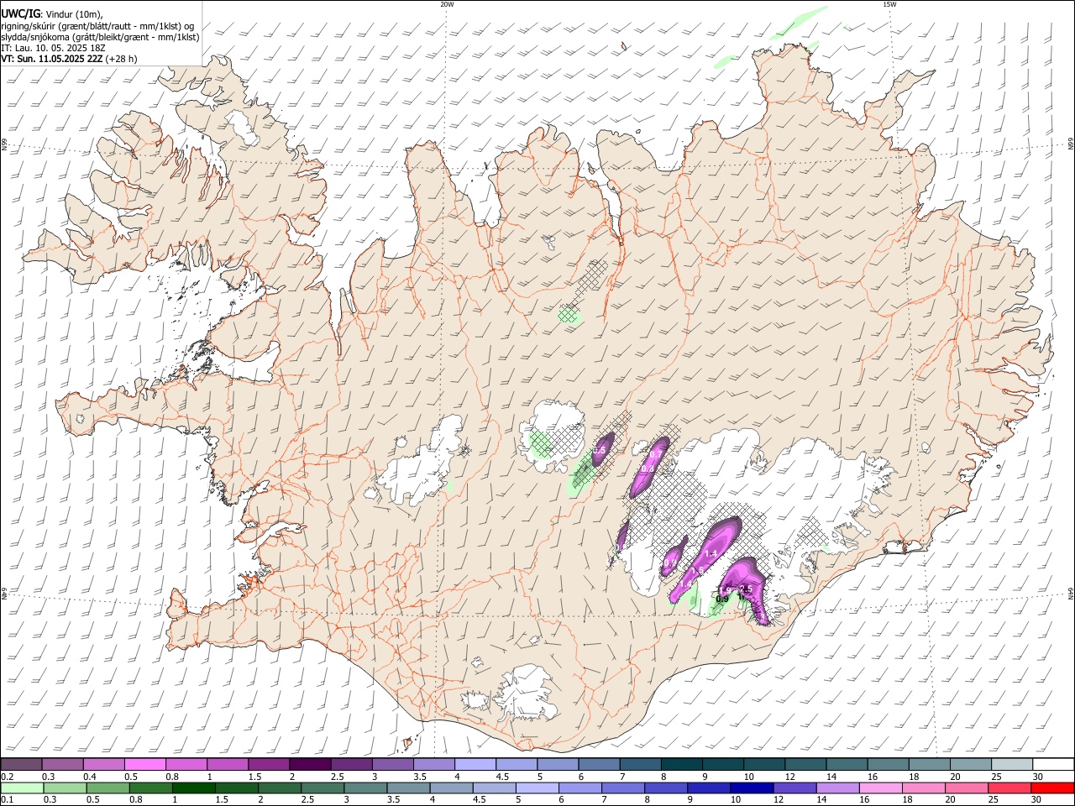Click the '0.9' precipitation value on the map

(721, 599)
